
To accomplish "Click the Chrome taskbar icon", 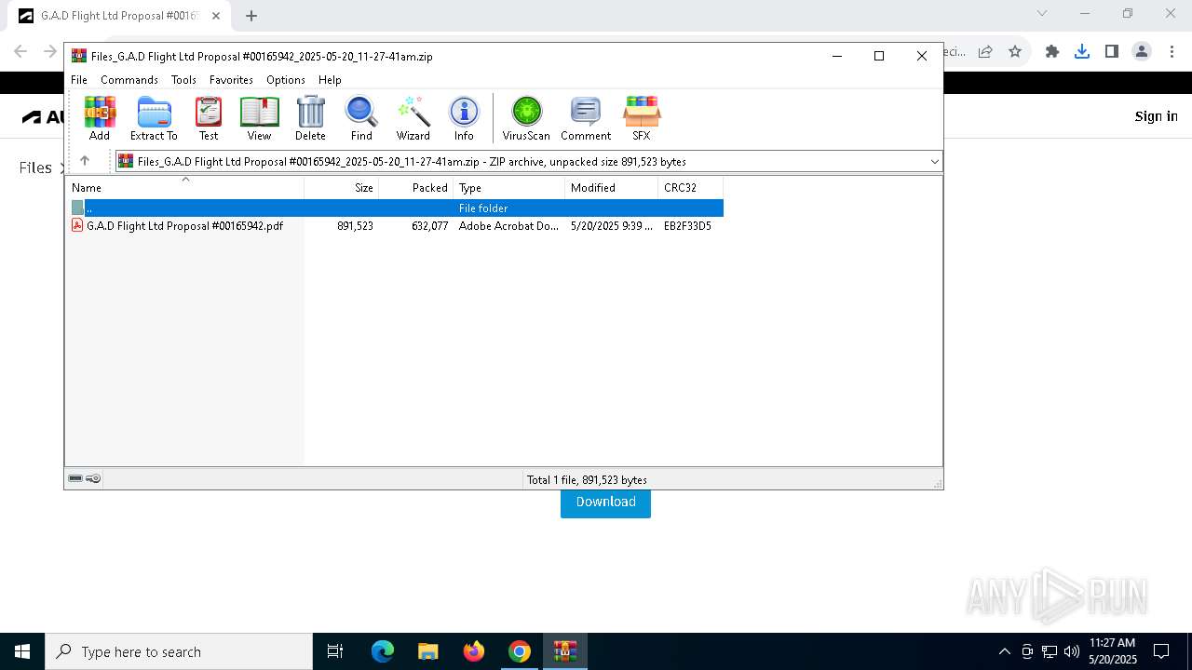I will tap(520, 651).
